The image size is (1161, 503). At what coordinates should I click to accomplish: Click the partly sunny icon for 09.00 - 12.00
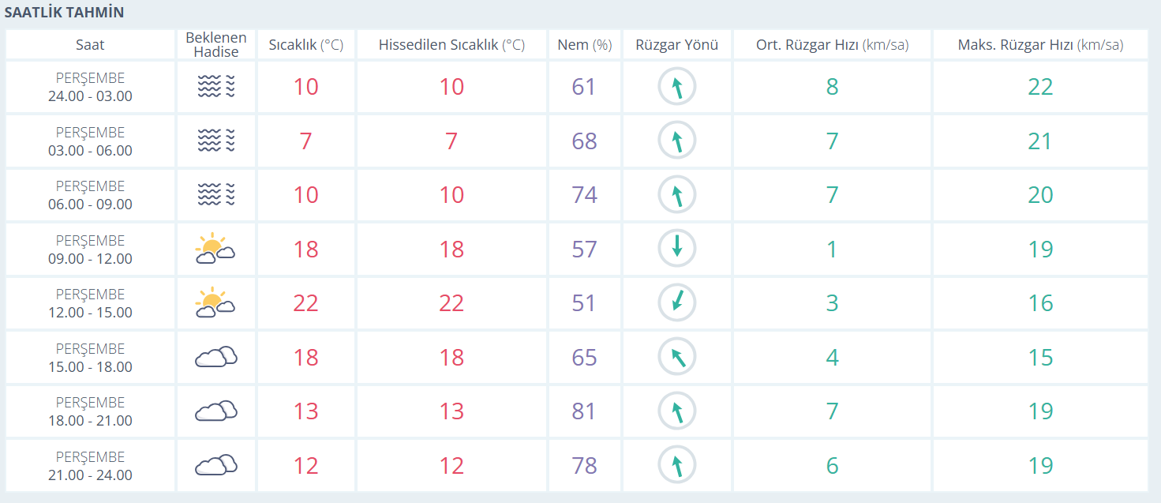(x=215, y=250)
